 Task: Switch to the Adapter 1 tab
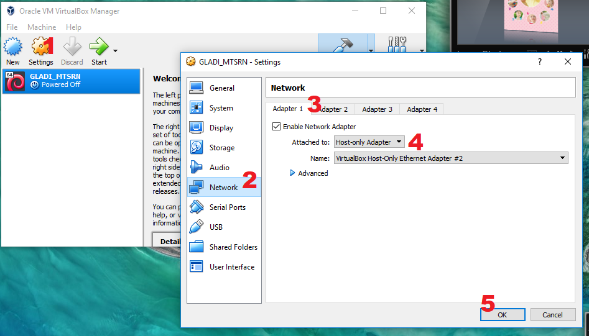(x=288, y=109)
